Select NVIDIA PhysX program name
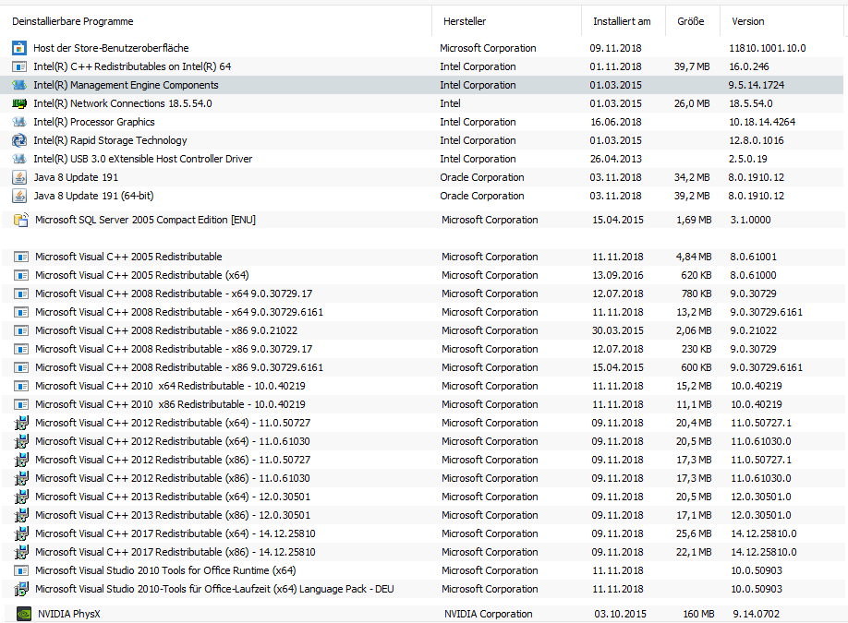 point(69,614)
